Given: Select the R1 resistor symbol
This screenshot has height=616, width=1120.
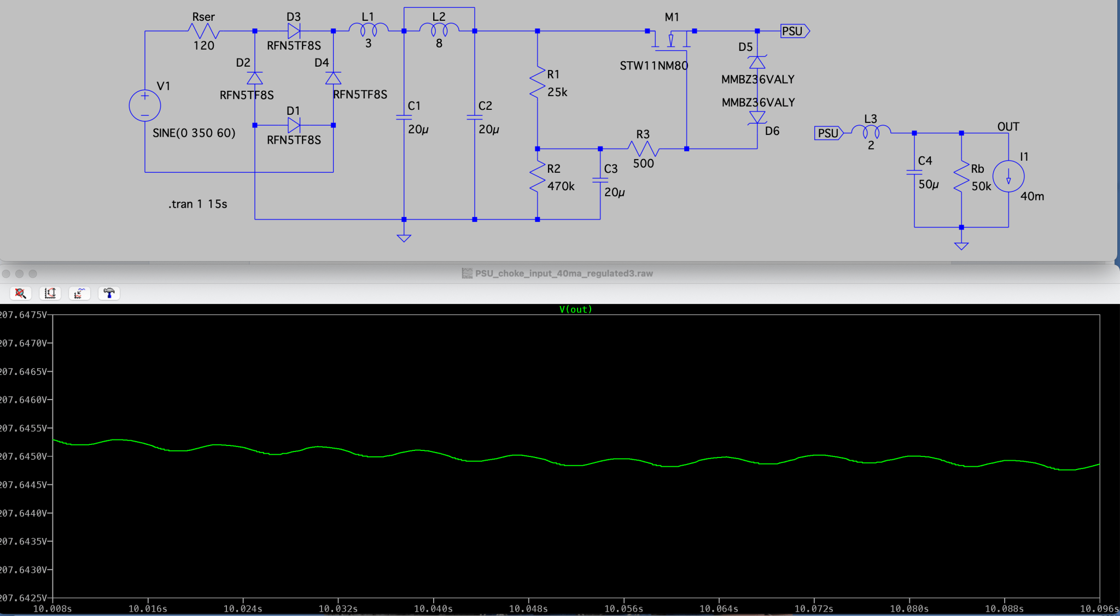Looking at the screenshot, I should point(538,83).
